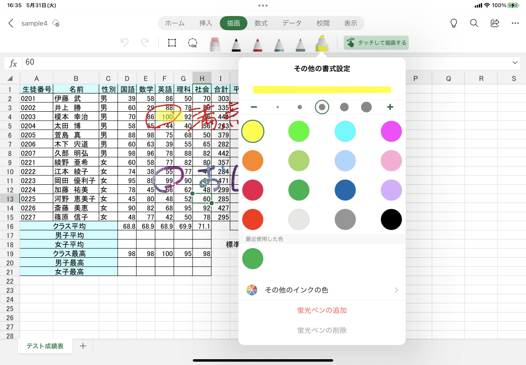Switch to the 校閲 tab
The height and width of the screenshot is (365, 526).
point(323,23)
